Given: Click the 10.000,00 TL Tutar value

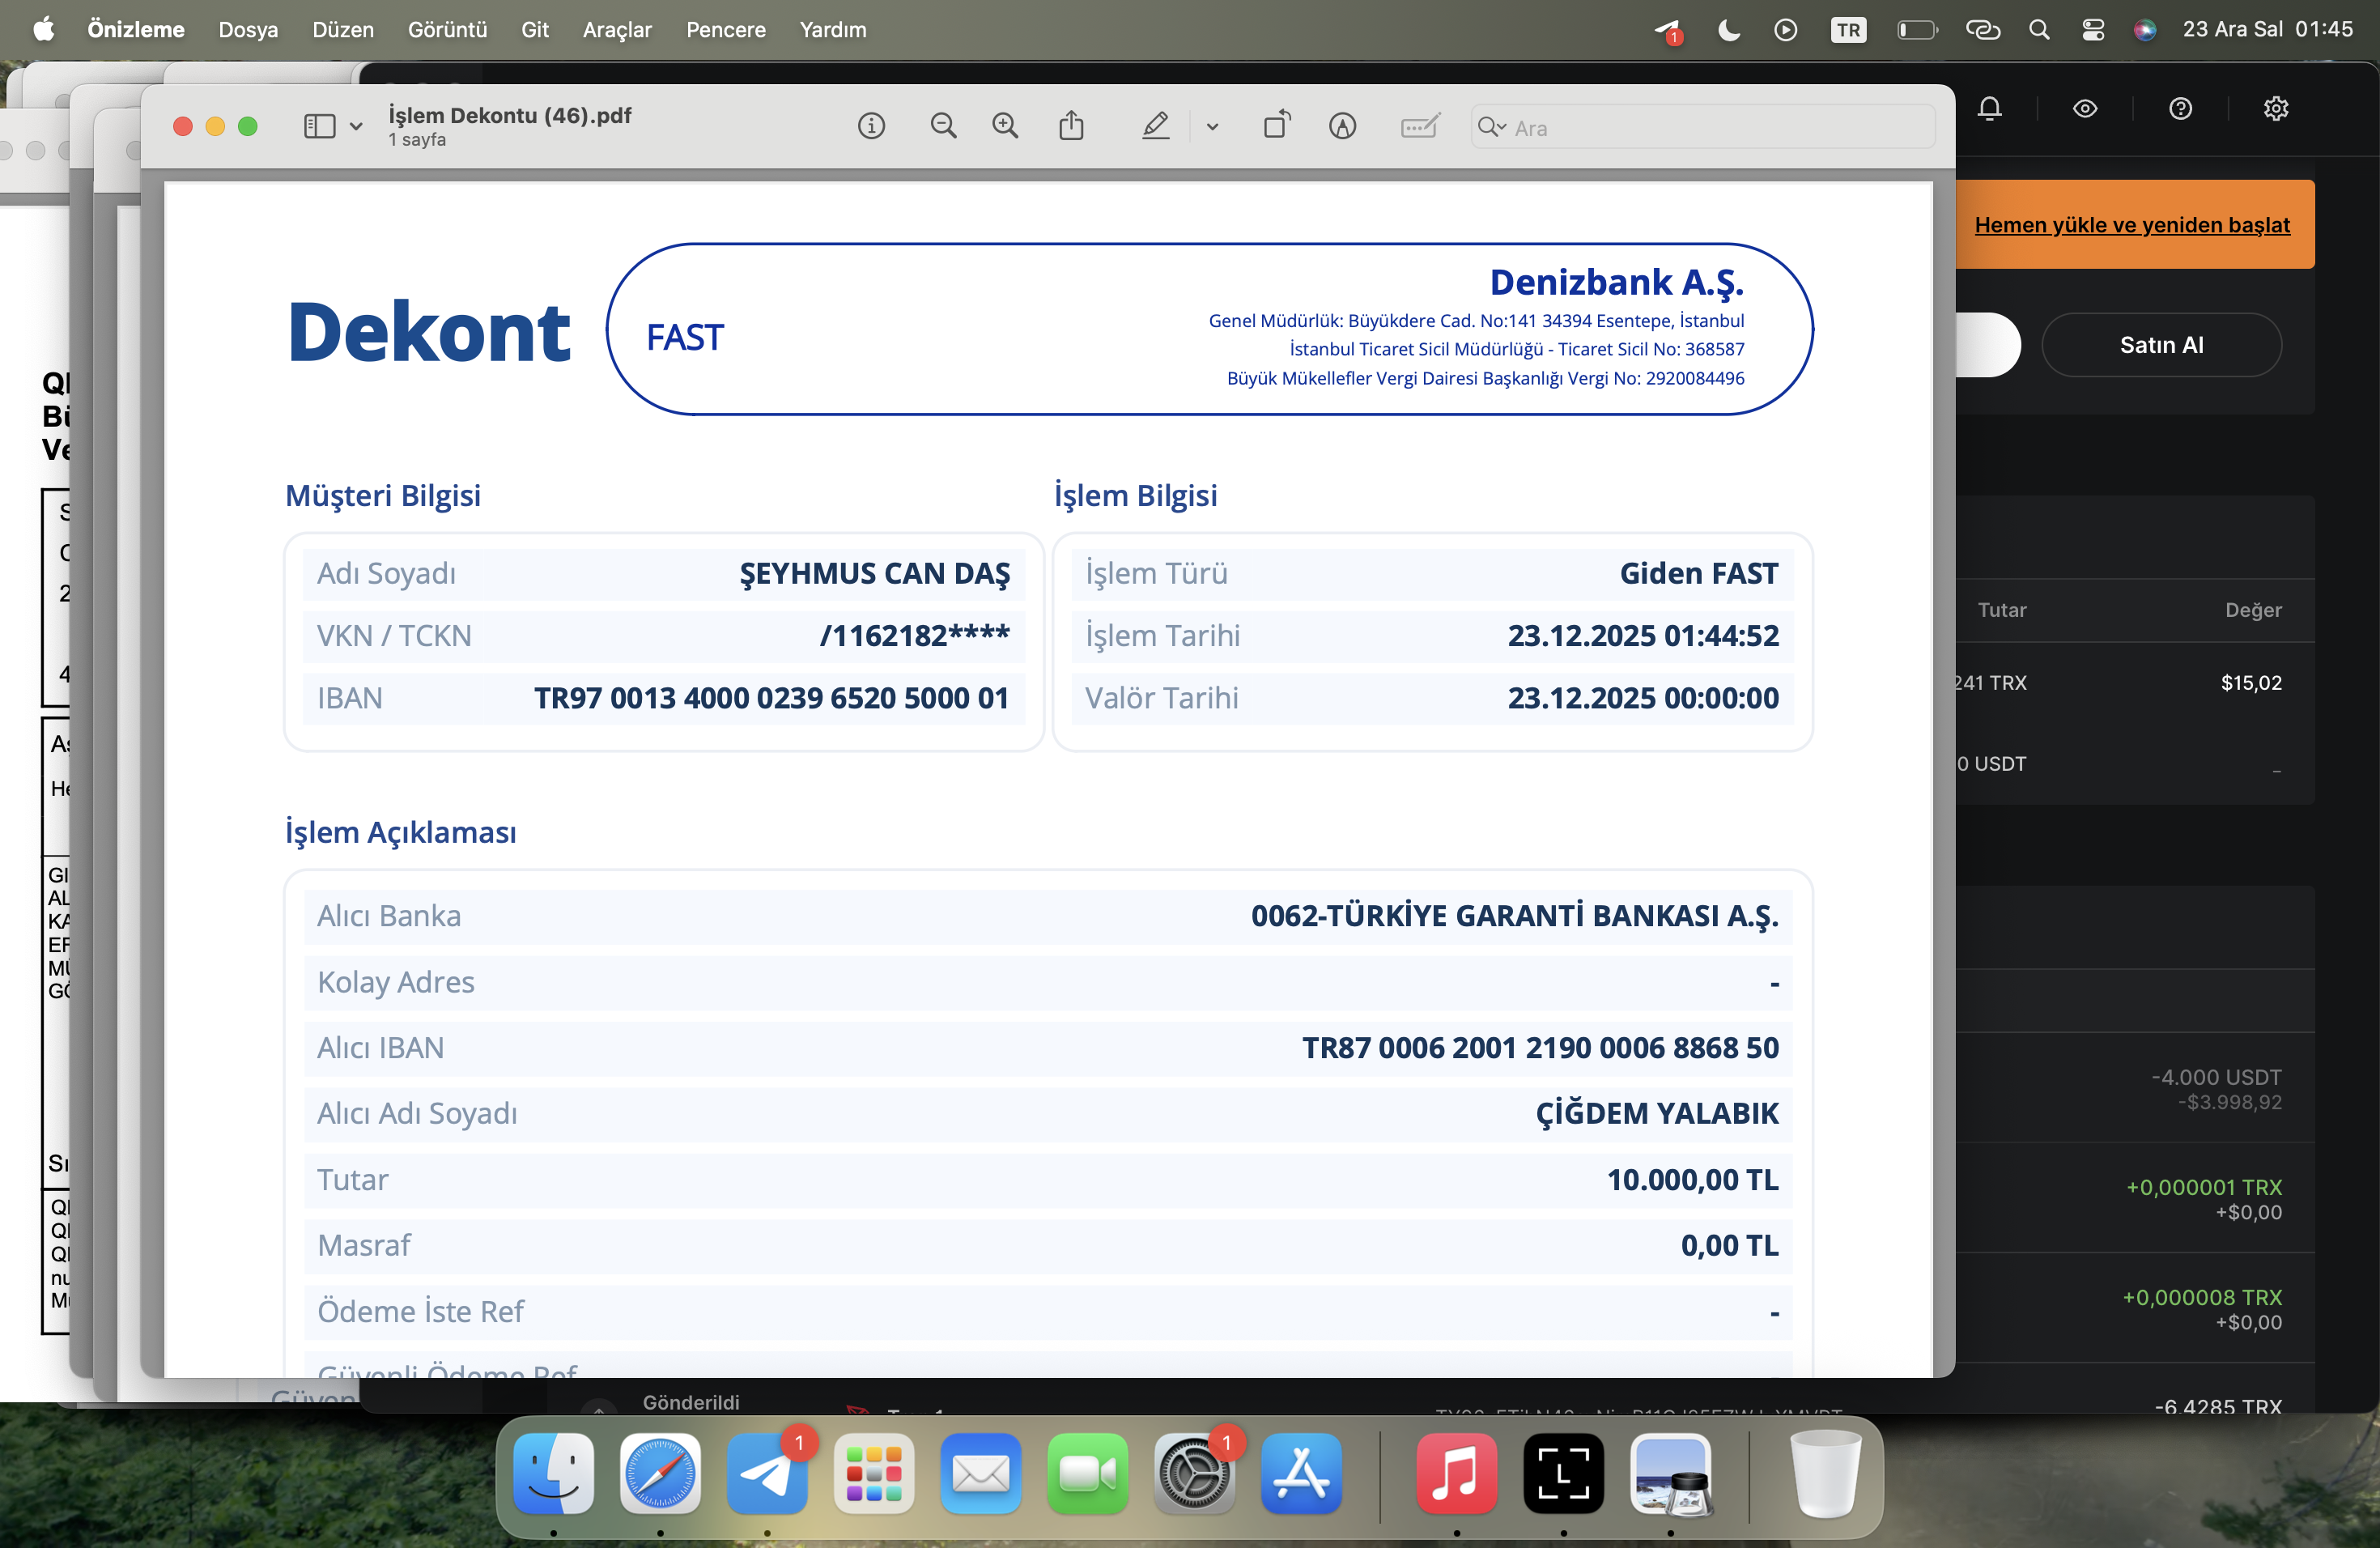Looking at the screenshot, I should click(1693, 1180).
